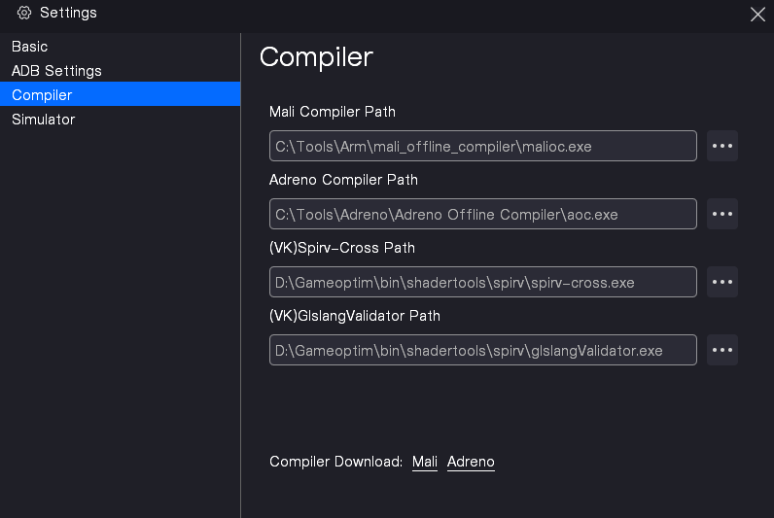
Task: Switch to ADB Settings page
Action: pyautogui.click(x=120, y=71)
